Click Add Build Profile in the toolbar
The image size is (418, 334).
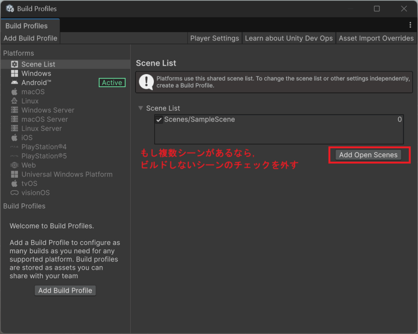pyautogui.click(x=30, y=38)
